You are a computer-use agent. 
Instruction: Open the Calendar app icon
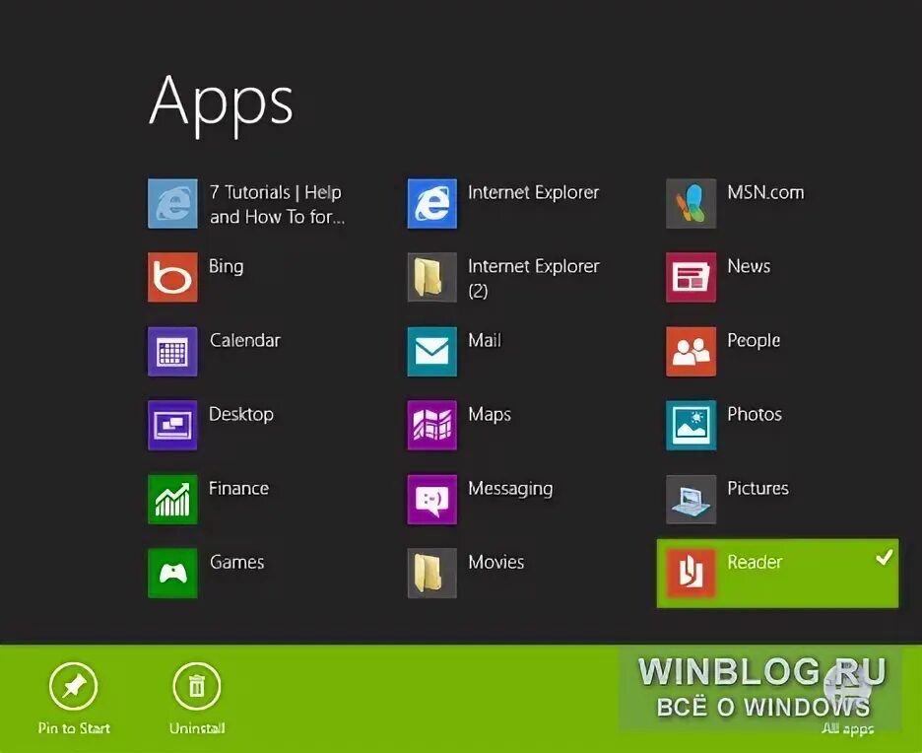pyautogui.click(x=172, y=351)
